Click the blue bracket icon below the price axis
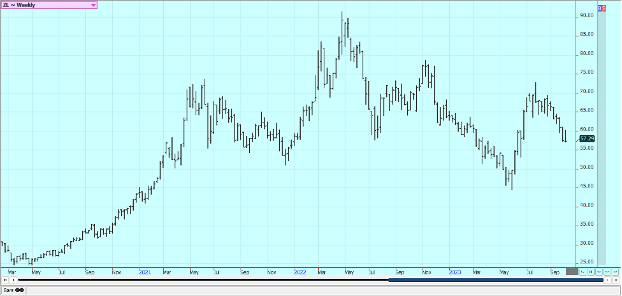622x296 pixels. [591, 272]
